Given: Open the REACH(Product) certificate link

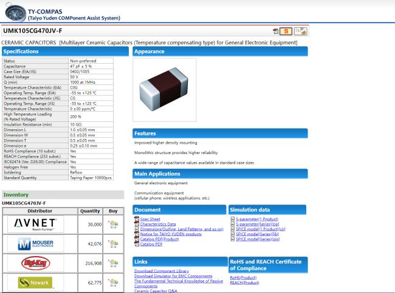Looking at the screenshot, I should click(x=244, y=282).
